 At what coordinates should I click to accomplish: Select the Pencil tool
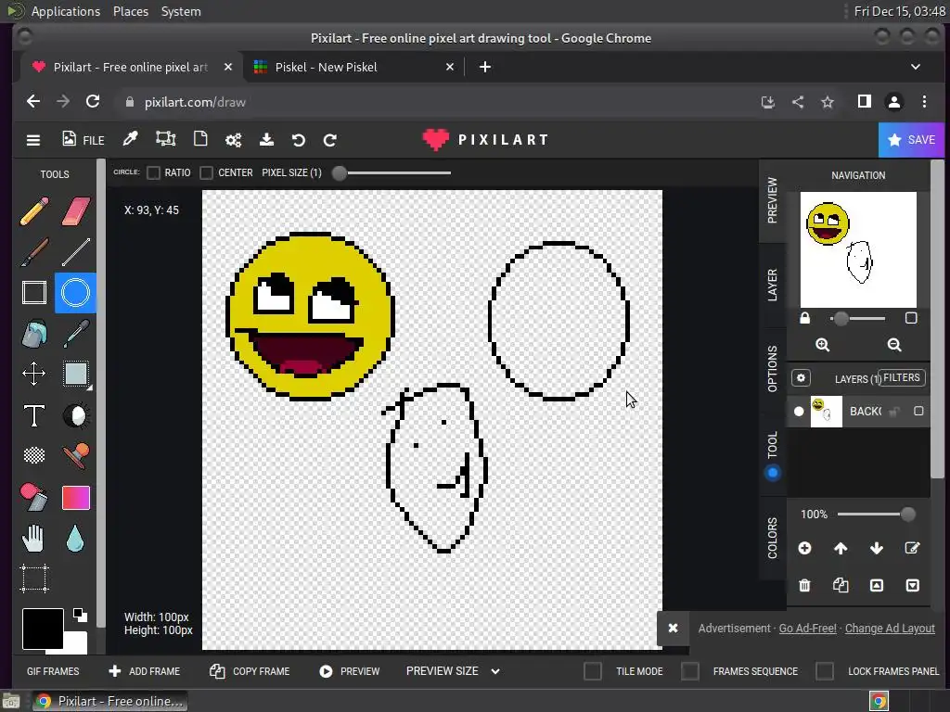click(34, 211)
